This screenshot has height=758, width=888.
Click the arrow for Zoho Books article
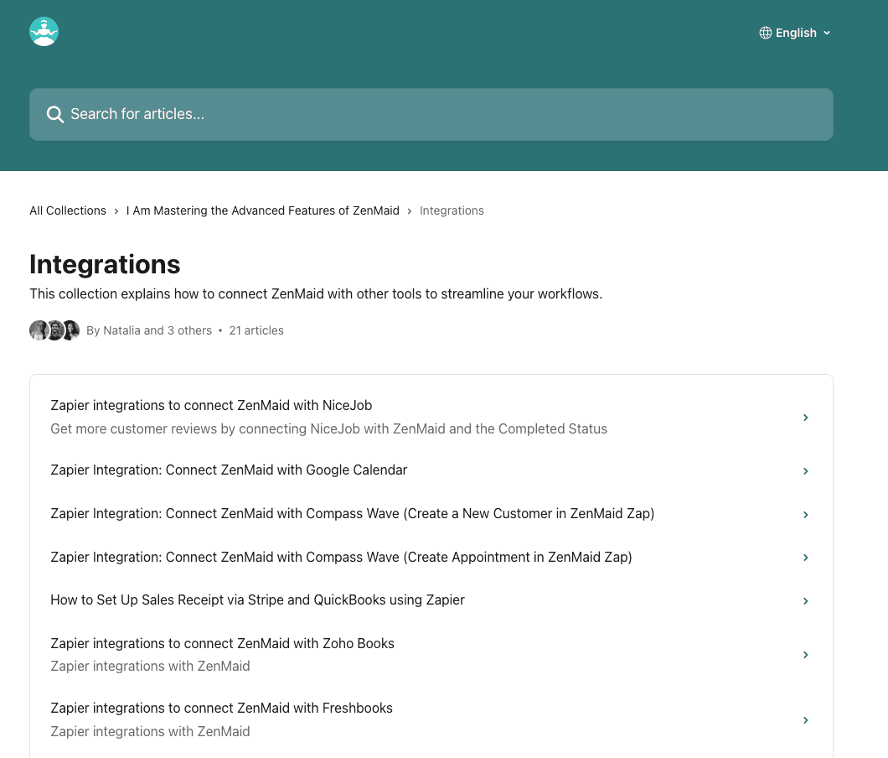tap(805, 655)
